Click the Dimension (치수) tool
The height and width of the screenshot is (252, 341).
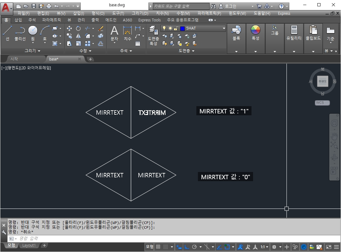[127, 33]
